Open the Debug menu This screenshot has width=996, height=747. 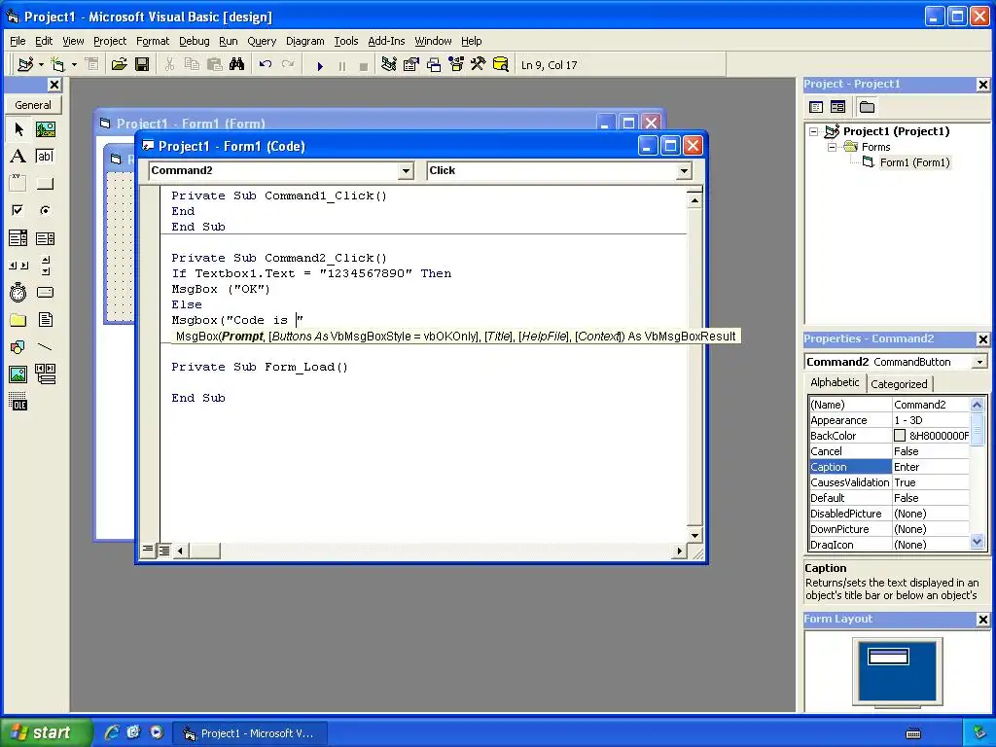(194, 41)
